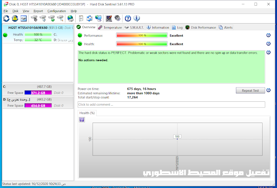Click the speaker sound toolbar icon

[x=117, y=18]
